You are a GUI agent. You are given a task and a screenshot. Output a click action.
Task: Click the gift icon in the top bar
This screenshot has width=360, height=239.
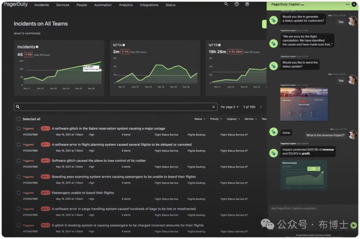tap(247, 4)
